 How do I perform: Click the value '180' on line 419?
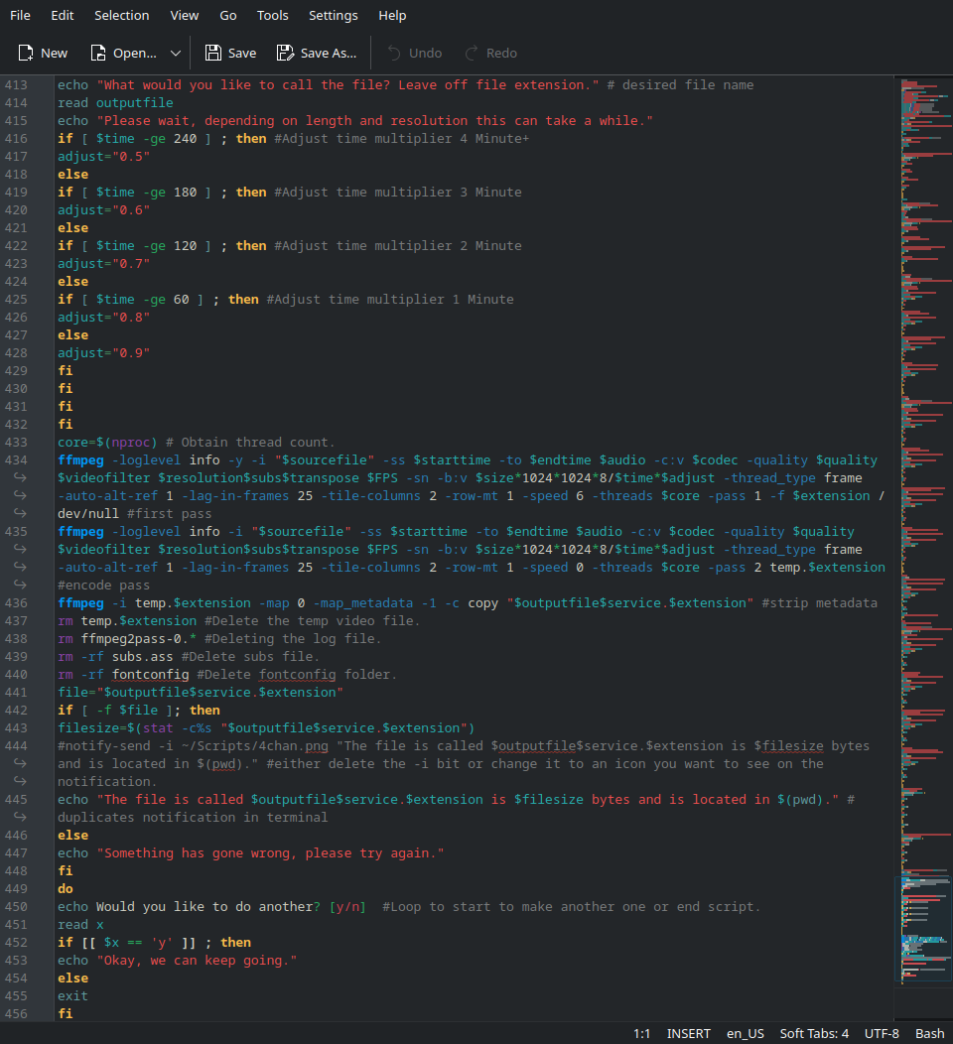click(185, 192)
